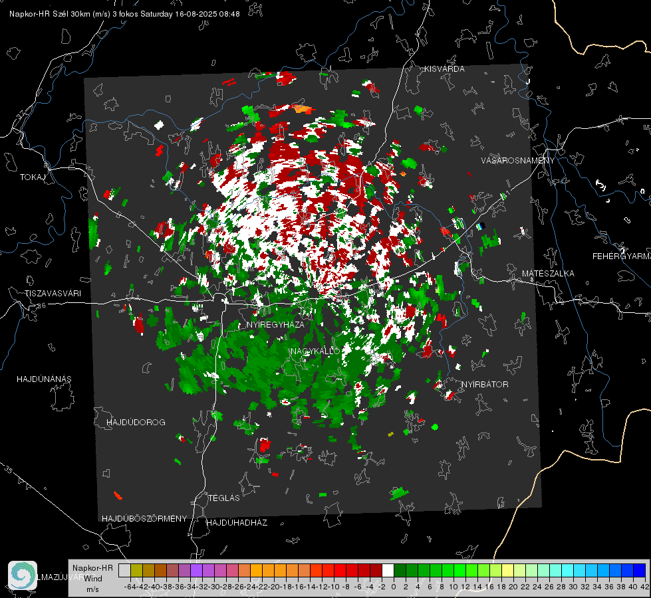
Task: Click the VÁSÁROSNAMÉNY city label
Action: pos(518,161)
